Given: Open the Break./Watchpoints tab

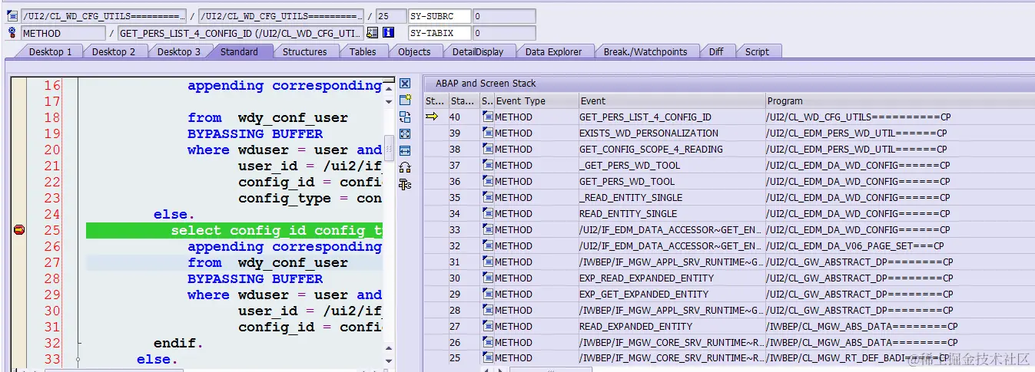Looking at the screenshot, I should [x=645, y=51].
